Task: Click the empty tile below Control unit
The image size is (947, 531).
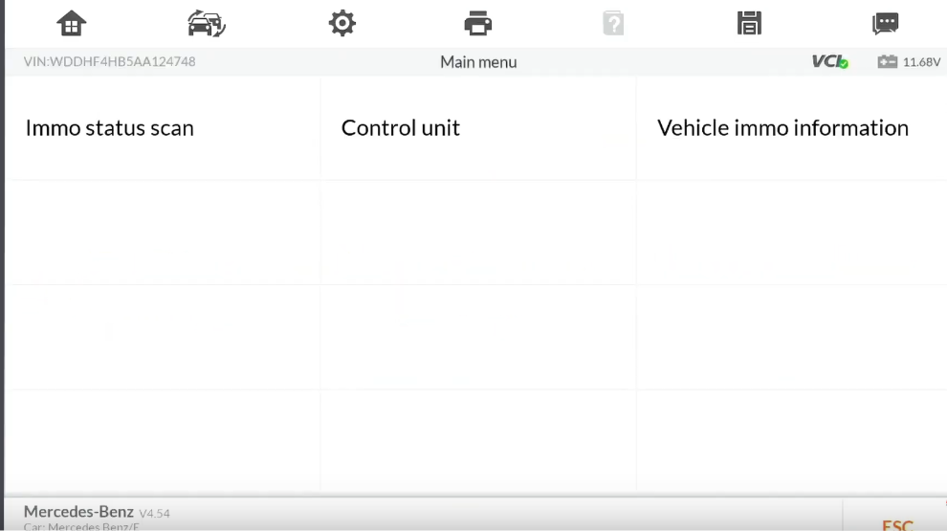Action: pyautogui.click(x=477, y=232)
